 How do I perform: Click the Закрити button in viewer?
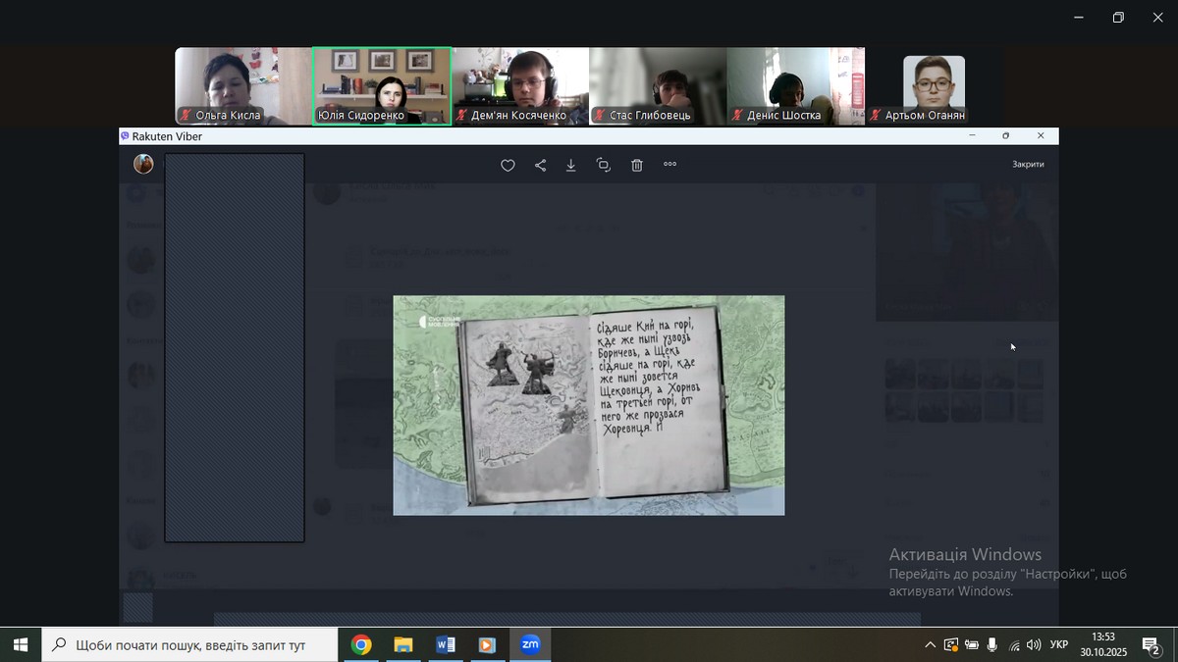(1028, 165)
